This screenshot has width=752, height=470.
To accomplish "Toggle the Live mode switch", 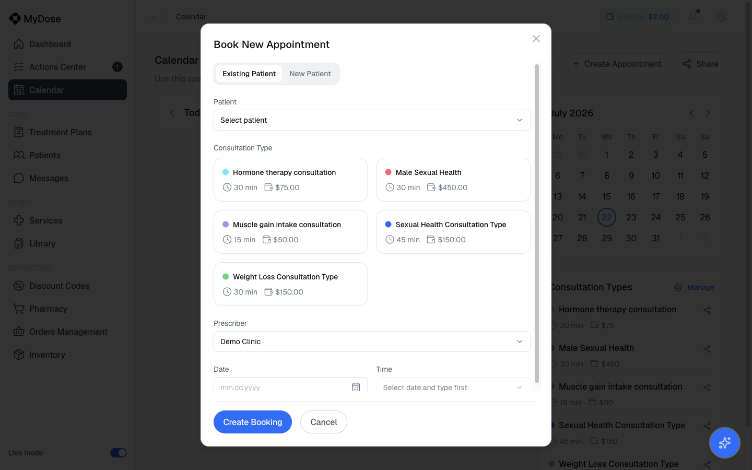I will (x=119, y=453).
